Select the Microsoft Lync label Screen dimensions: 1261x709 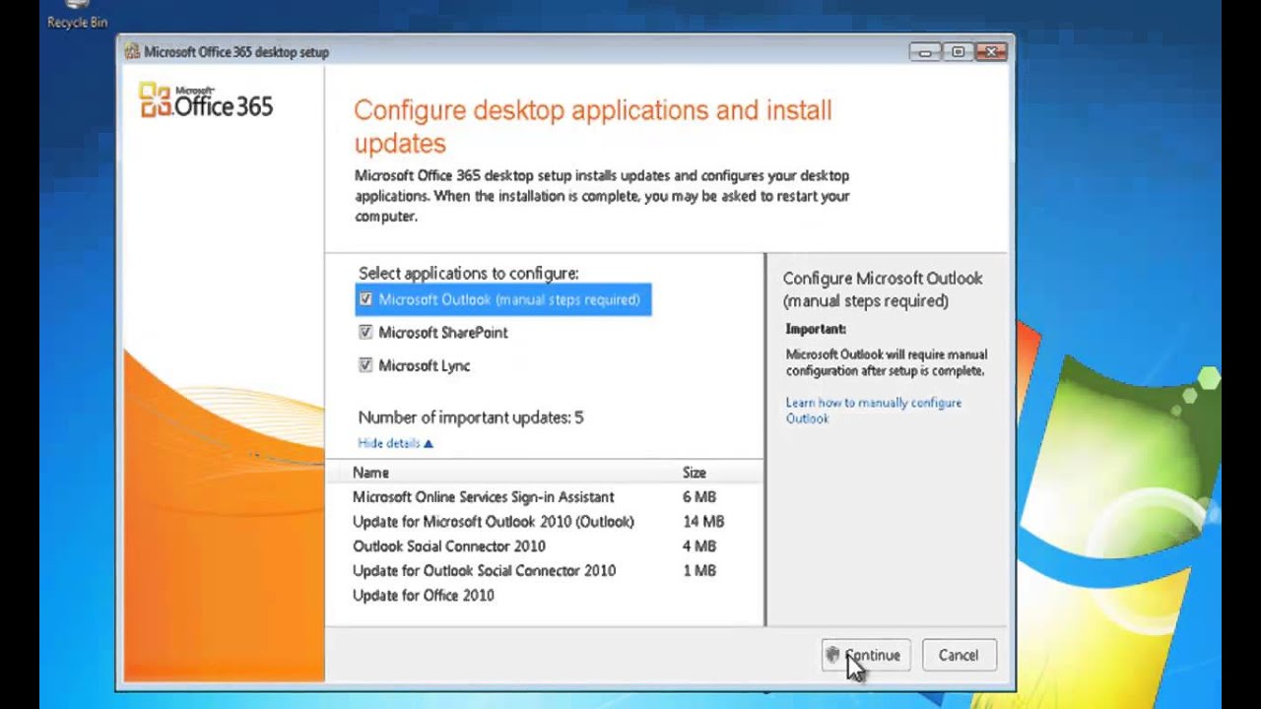425,365
